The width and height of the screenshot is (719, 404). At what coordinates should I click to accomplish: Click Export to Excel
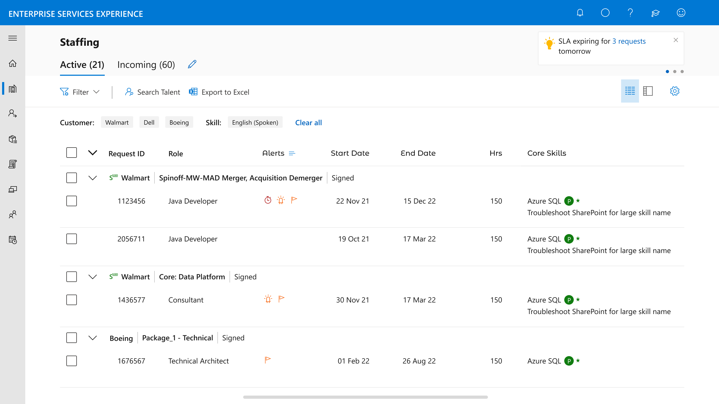click(219, 92)
